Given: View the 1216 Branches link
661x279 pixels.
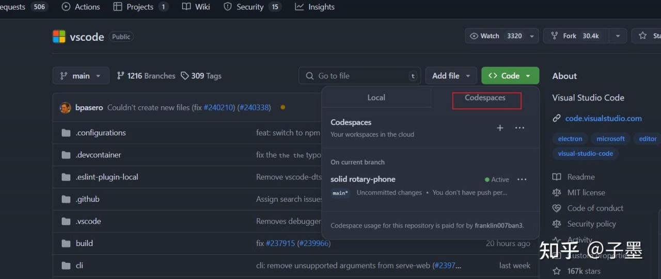Looking at the screenshot, I should [x=146, y=76].
